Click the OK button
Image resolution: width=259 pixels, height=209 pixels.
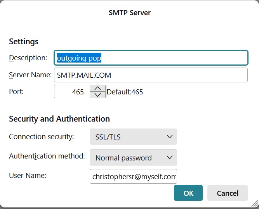pyautogui.click(x=188, y=193)
